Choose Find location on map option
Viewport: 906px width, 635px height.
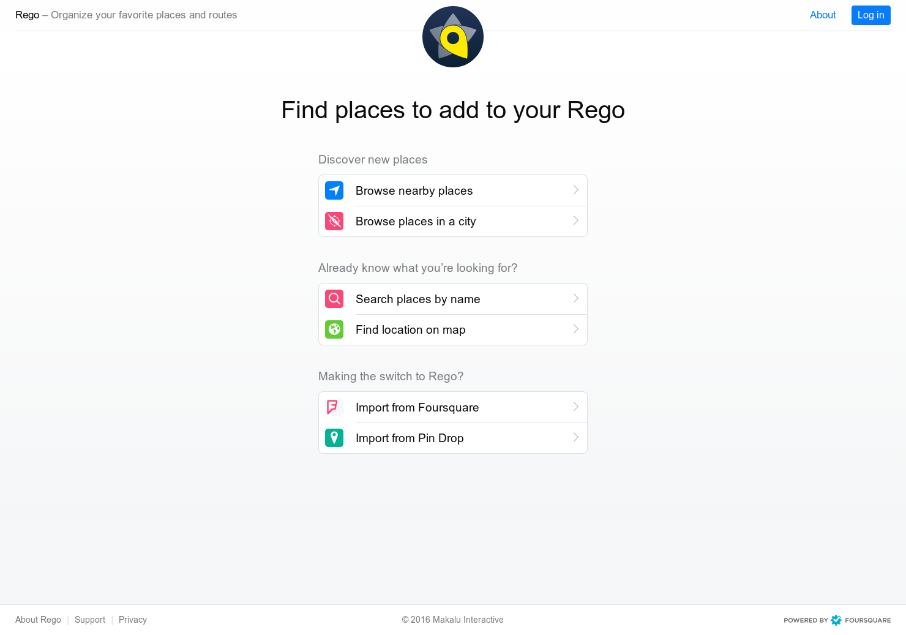[x=410, y=329]
